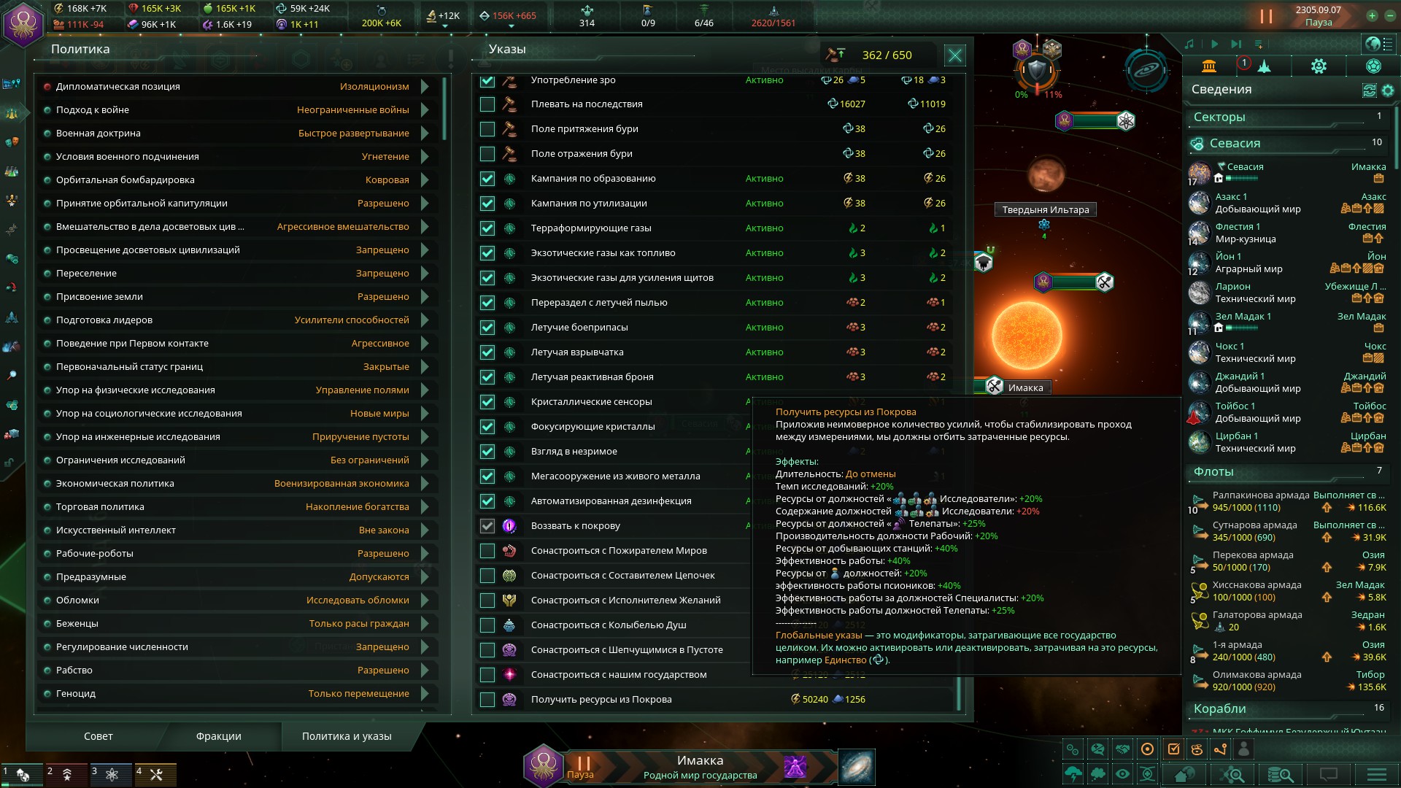Screen dimensions: 1401x788
Task: Open the main menu hamburger icon
Action: (1376, 774)
